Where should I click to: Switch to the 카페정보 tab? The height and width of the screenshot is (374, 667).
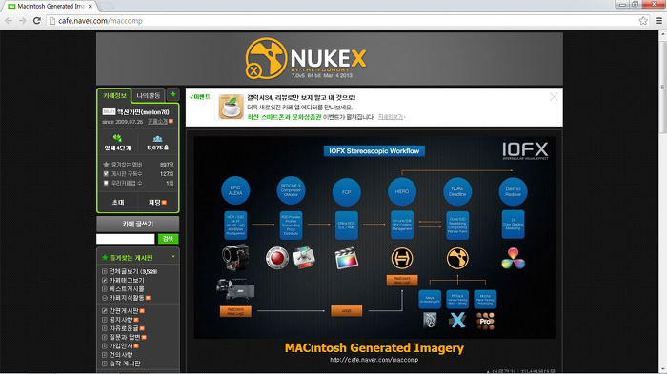(114, 95)
